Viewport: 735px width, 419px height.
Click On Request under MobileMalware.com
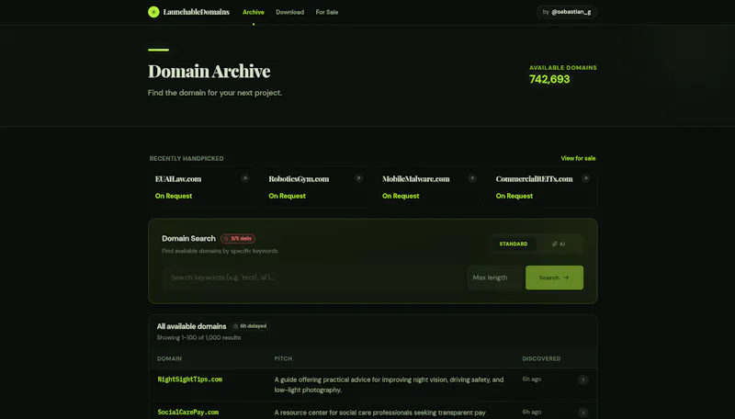tap(401, 196)
